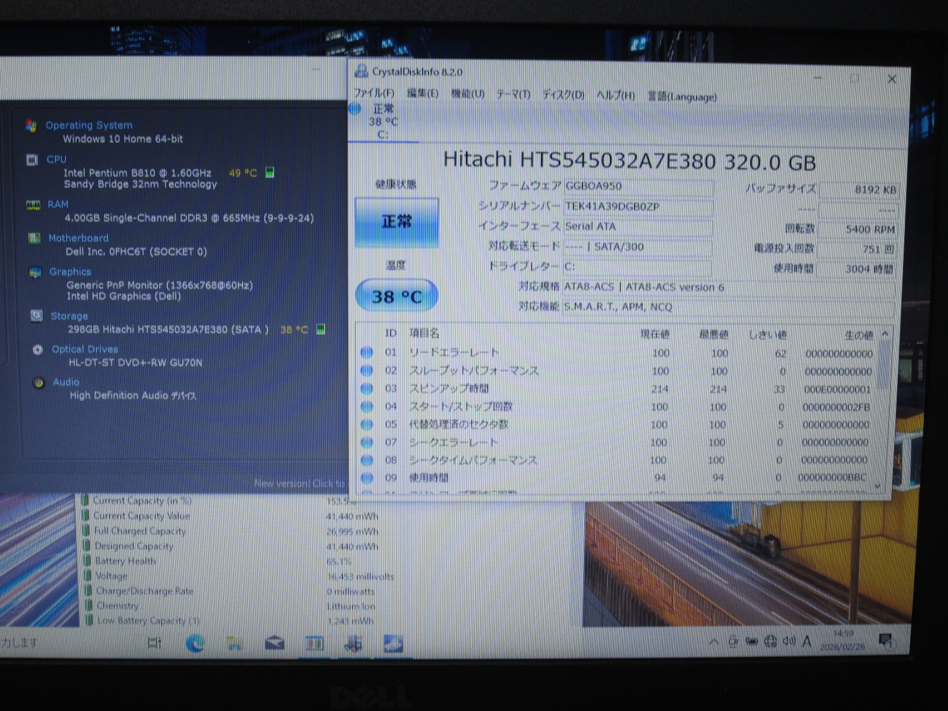Click the Audio speaker icon in Speccy

(39, 383)
